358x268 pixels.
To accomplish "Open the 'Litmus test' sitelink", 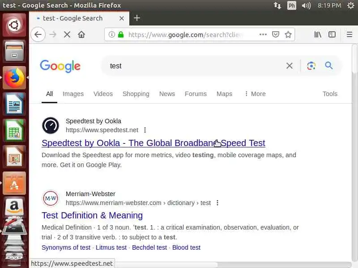I will 111,247.
